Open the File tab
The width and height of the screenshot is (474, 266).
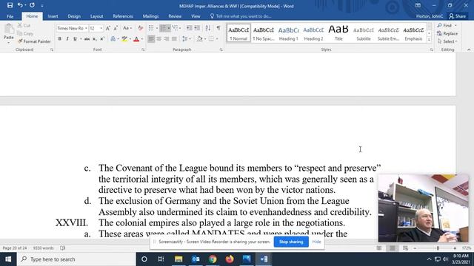pyautogui.click(x=10, y=16)
